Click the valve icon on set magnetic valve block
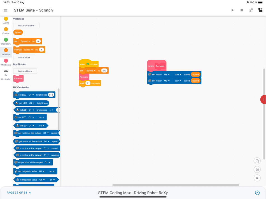Screen dimensions: 266x199 (x=16, y=171)
